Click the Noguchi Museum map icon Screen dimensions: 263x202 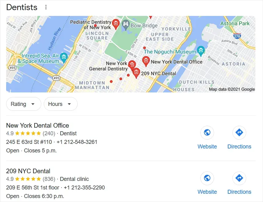201,51
